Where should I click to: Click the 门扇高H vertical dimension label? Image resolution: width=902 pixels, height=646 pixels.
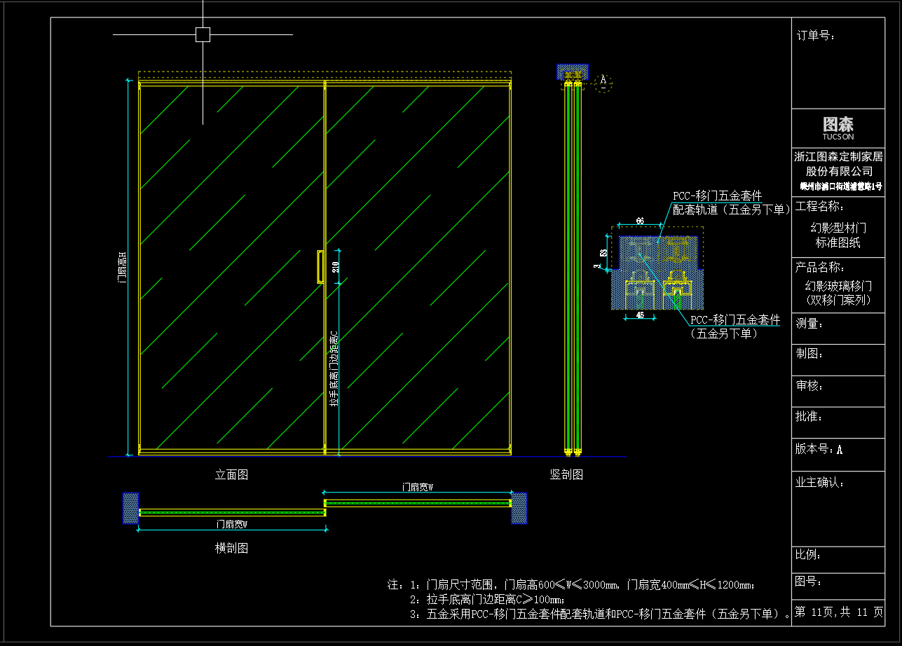123,267
